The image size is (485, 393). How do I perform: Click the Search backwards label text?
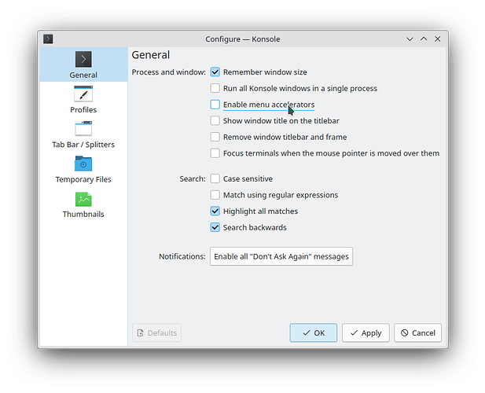(255, 227)
